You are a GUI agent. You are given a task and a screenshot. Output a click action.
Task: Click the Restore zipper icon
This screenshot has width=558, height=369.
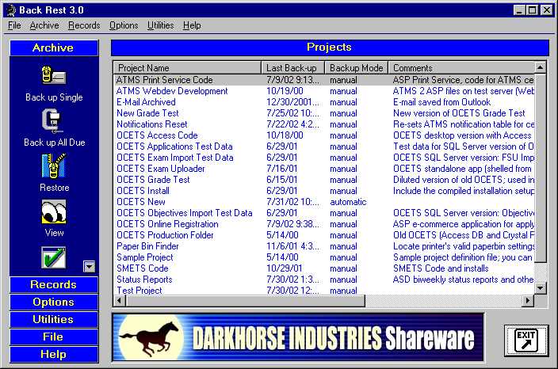pos(54,165)
